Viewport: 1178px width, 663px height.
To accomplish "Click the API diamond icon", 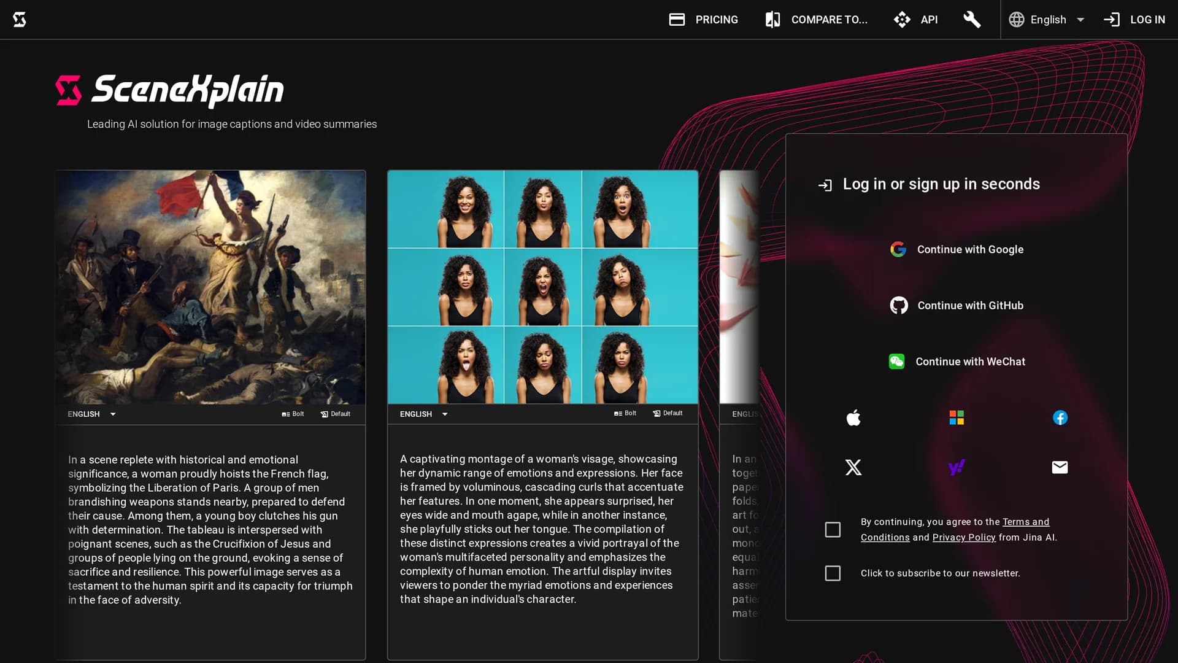I will coord(902,20).
